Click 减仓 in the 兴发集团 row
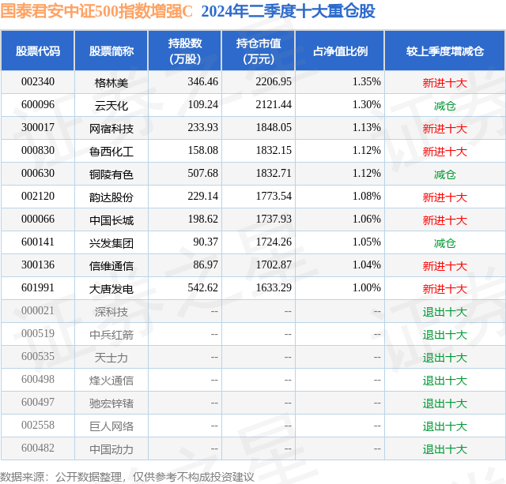 [444, 243]
